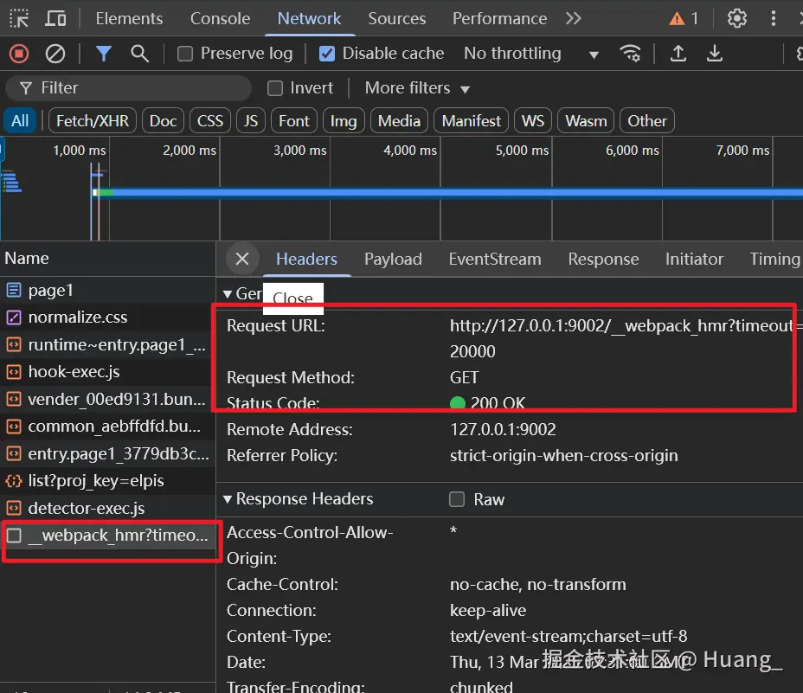Image resolution: width=803 pixels, height=693 pixels.
Task: Enable the Preserve log checkbox
Action: pos(185,54)
